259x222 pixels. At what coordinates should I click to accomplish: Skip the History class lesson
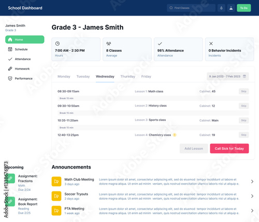point(243,106)
